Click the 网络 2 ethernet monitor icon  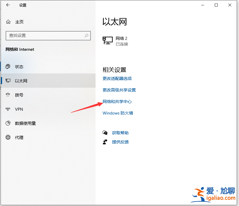coord(108,40)
